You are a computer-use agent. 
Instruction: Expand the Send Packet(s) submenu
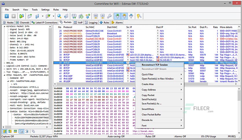click(159, 100)
